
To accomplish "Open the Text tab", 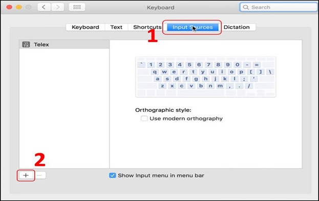I will click(x=116, y=27).
